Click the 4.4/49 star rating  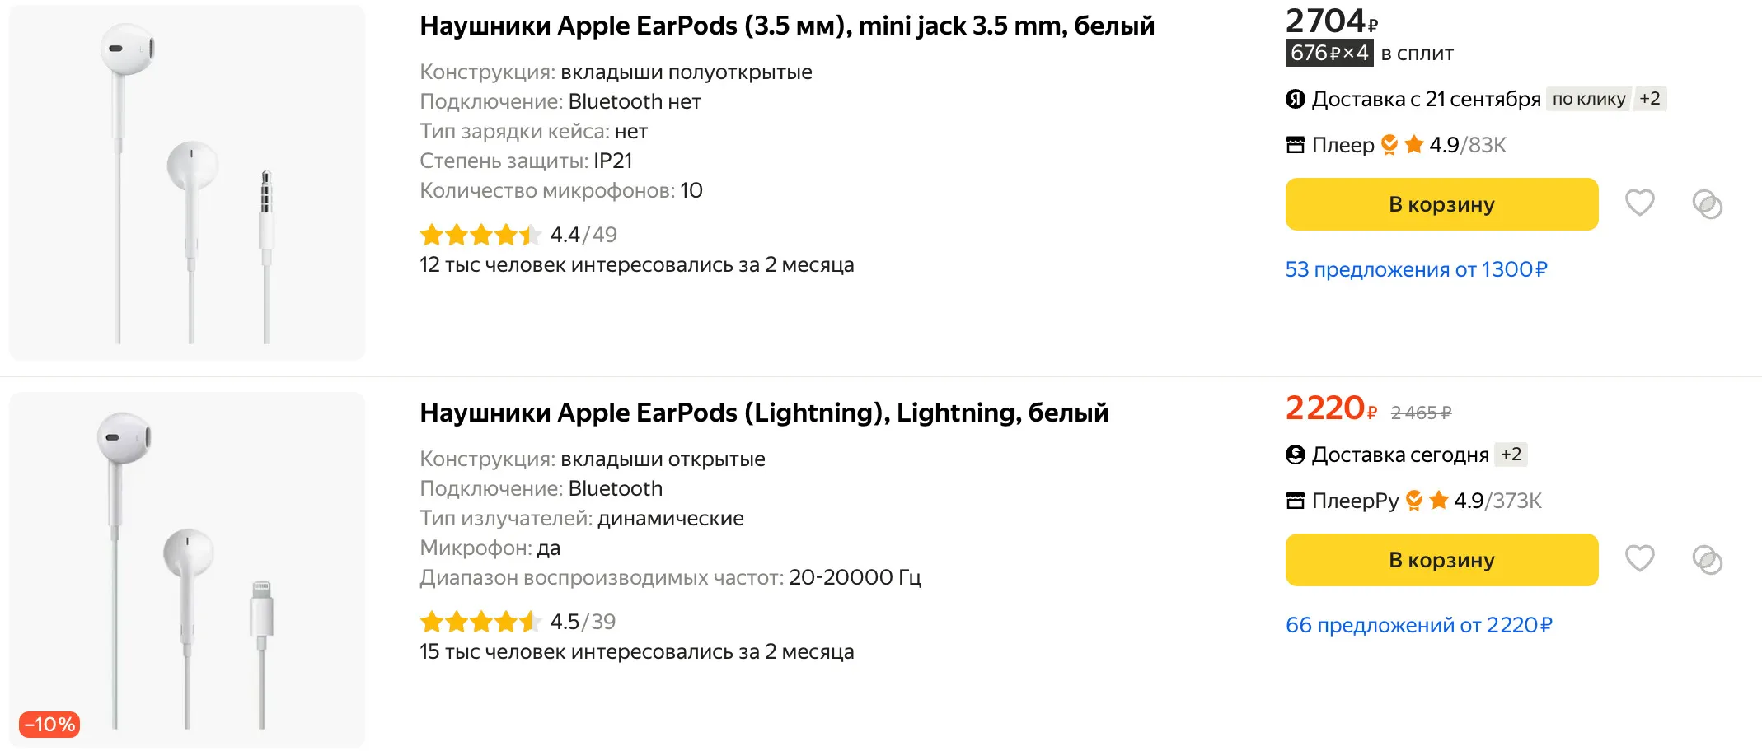pos(518,236)
